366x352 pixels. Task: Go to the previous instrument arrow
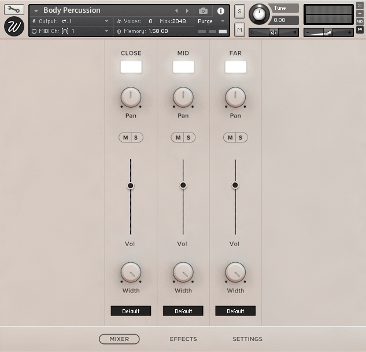click(177, 11)
